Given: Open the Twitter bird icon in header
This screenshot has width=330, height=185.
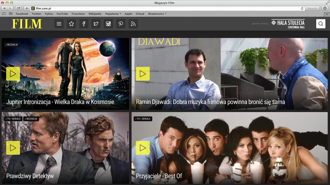Looking at the screenshot, I should click(96, 24).
